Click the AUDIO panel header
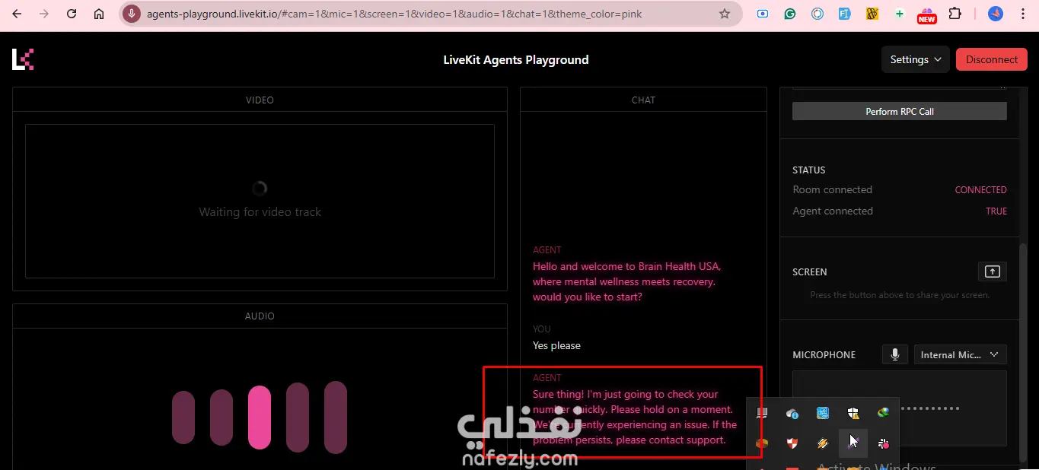 (260, 316)
